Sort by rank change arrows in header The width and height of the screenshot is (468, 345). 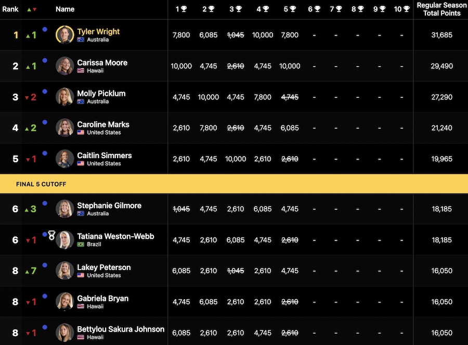[x=32, y=9]
